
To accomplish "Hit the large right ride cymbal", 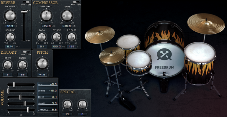I will pos(206,24).
